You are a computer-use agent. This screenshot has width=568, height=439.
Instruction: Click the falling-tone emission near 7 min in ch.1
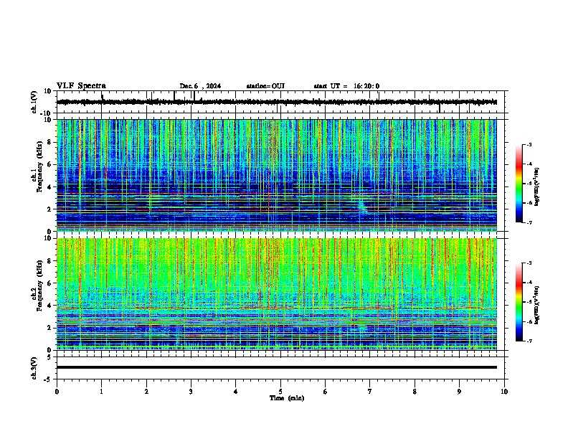point(362,207)
